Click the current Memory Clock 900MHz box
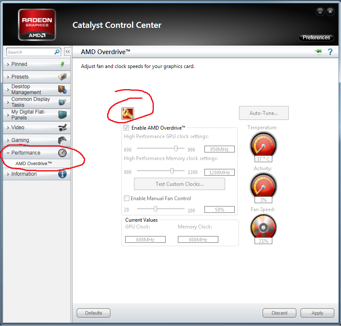This screenshot has width=341, height=326. (198, 239)
